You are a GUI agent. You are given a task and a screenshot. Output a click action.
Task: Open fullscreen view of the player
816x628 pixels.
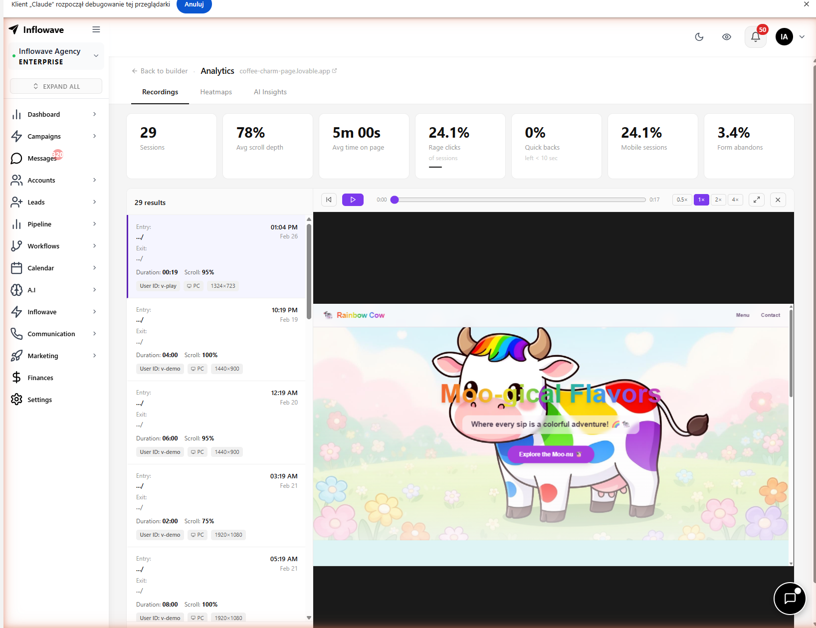coord(757,200)
